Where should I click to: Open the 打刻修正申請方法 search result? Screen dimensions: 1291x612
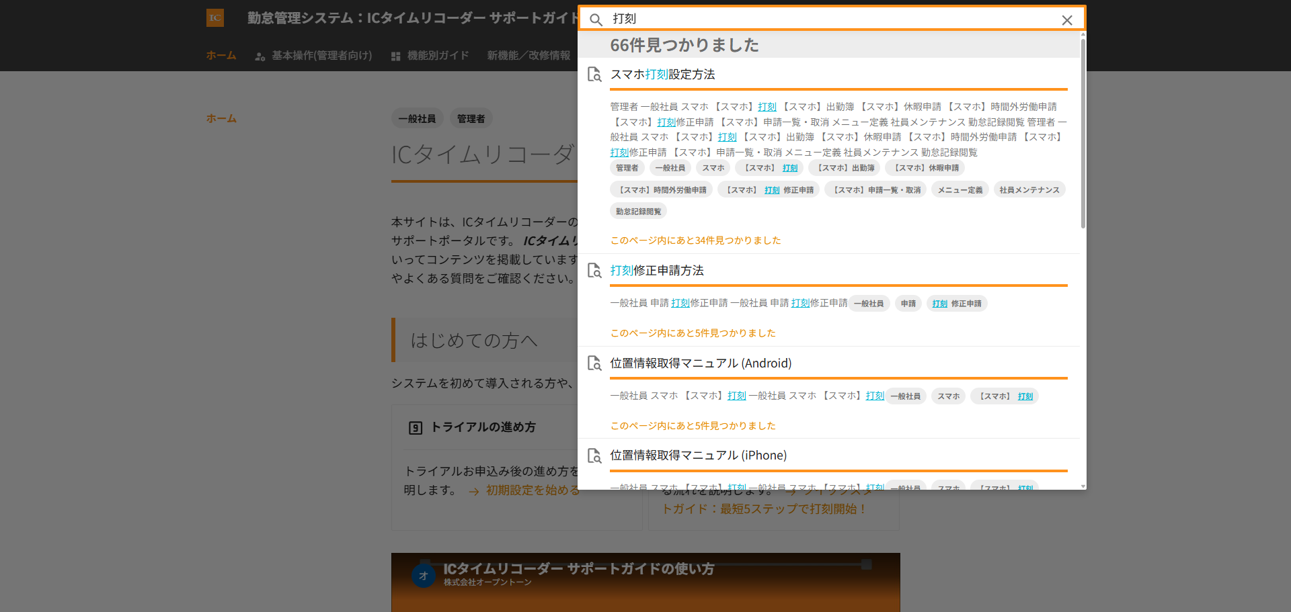657,271
